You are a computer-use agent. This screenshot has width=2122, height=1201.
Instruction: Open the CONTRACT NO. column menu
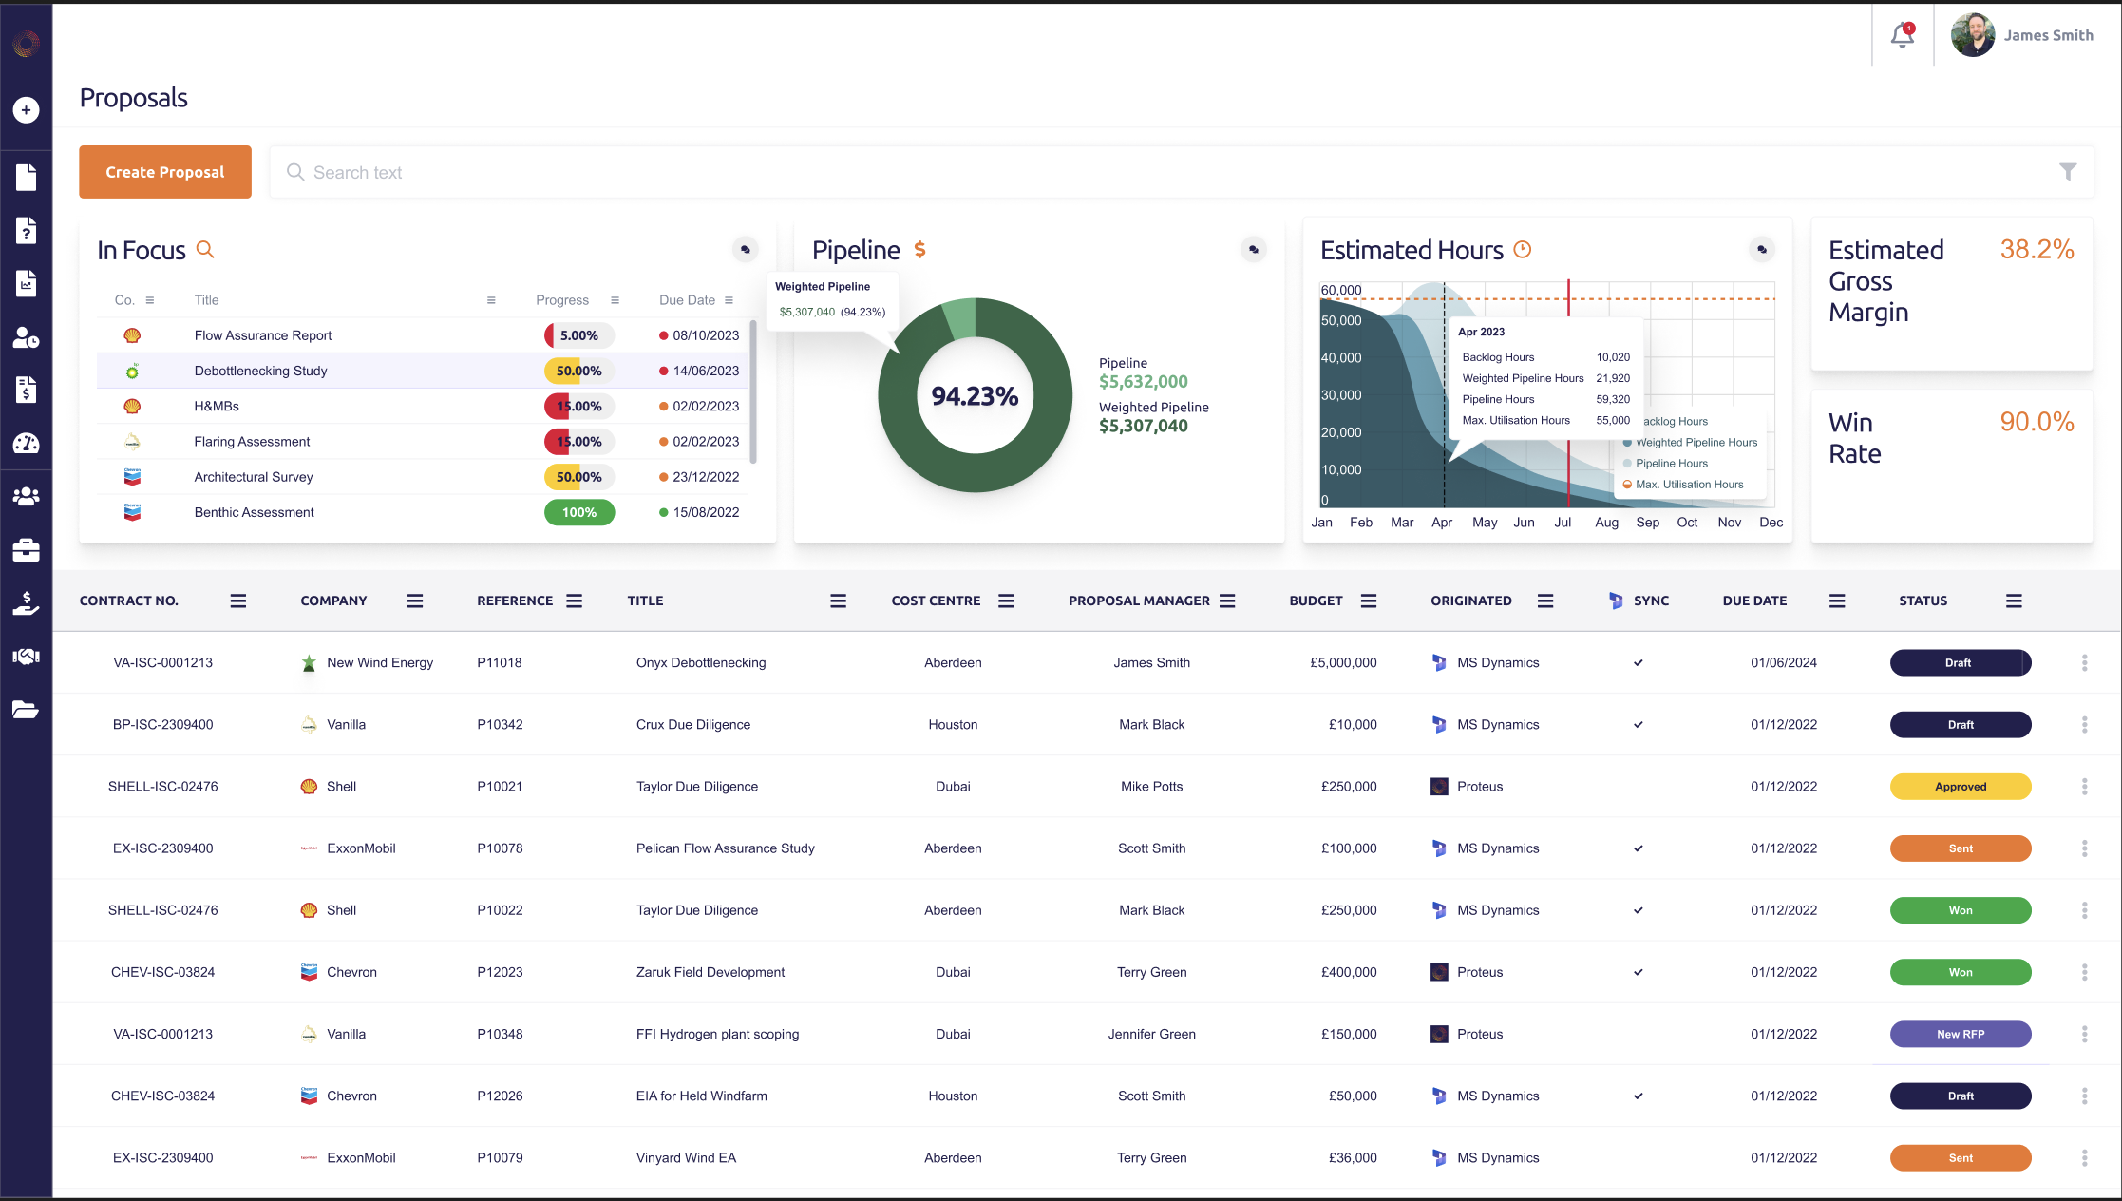238,600
